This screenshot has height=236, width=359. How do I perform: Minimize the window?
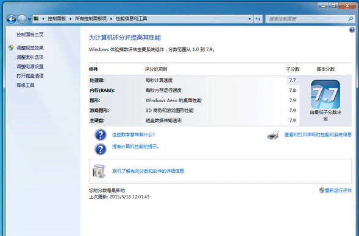click(324, 6)
